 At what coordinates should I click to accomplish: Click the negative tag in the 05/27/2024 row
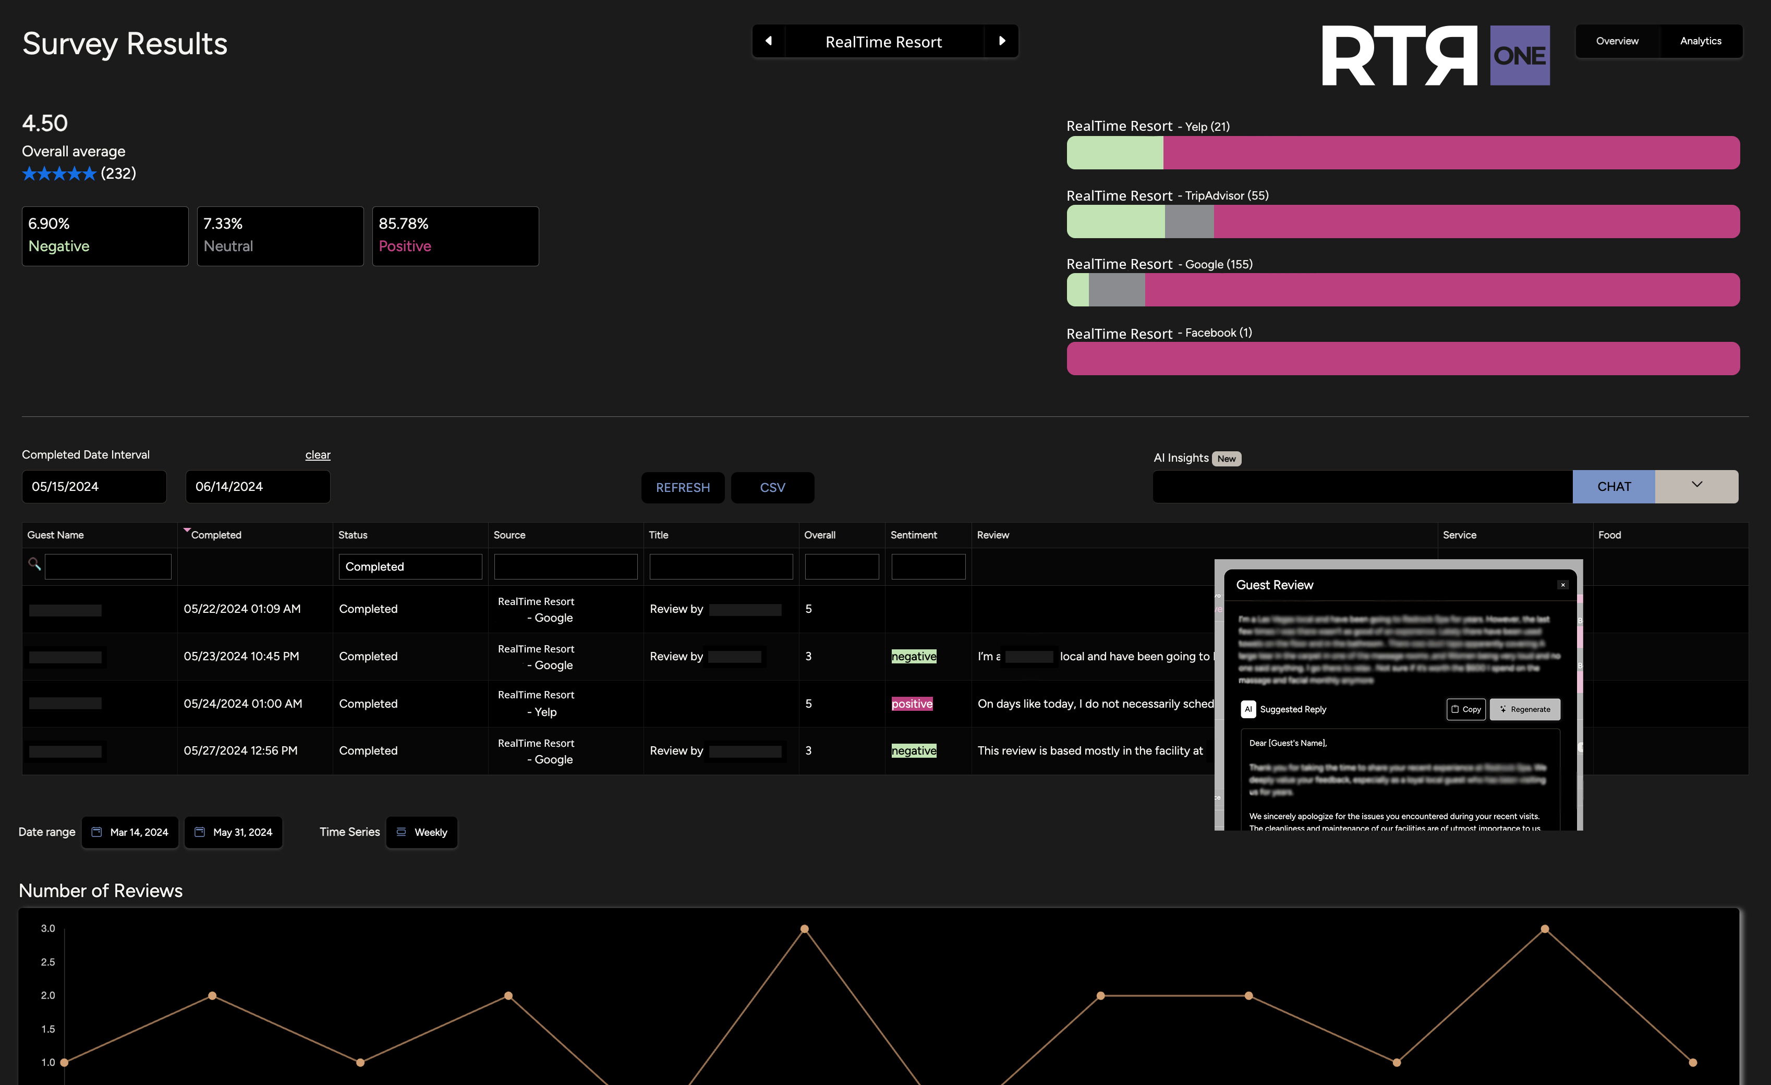(914, 750)
